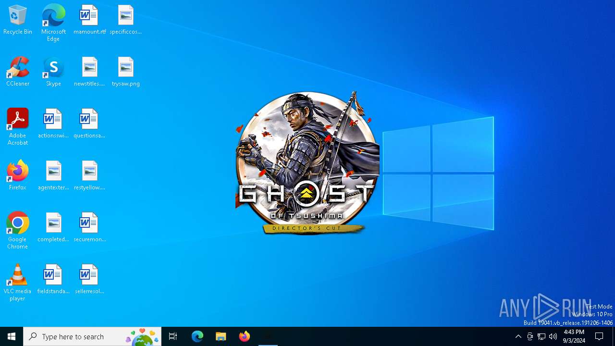This screenshot has width=615, height=346.
Task: Select the restyellow... image file
Action: pyautogui.click(x=90, y=176)
